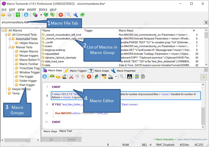Click the STOP gear icon in editor toolbar

click(x=111, y=77)
